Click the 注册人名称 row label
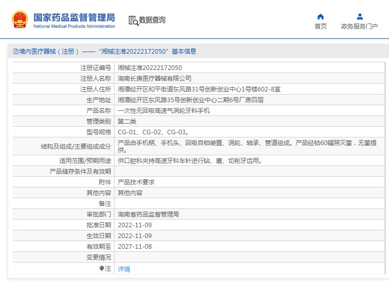389x284 pixels. pos(96,78)
